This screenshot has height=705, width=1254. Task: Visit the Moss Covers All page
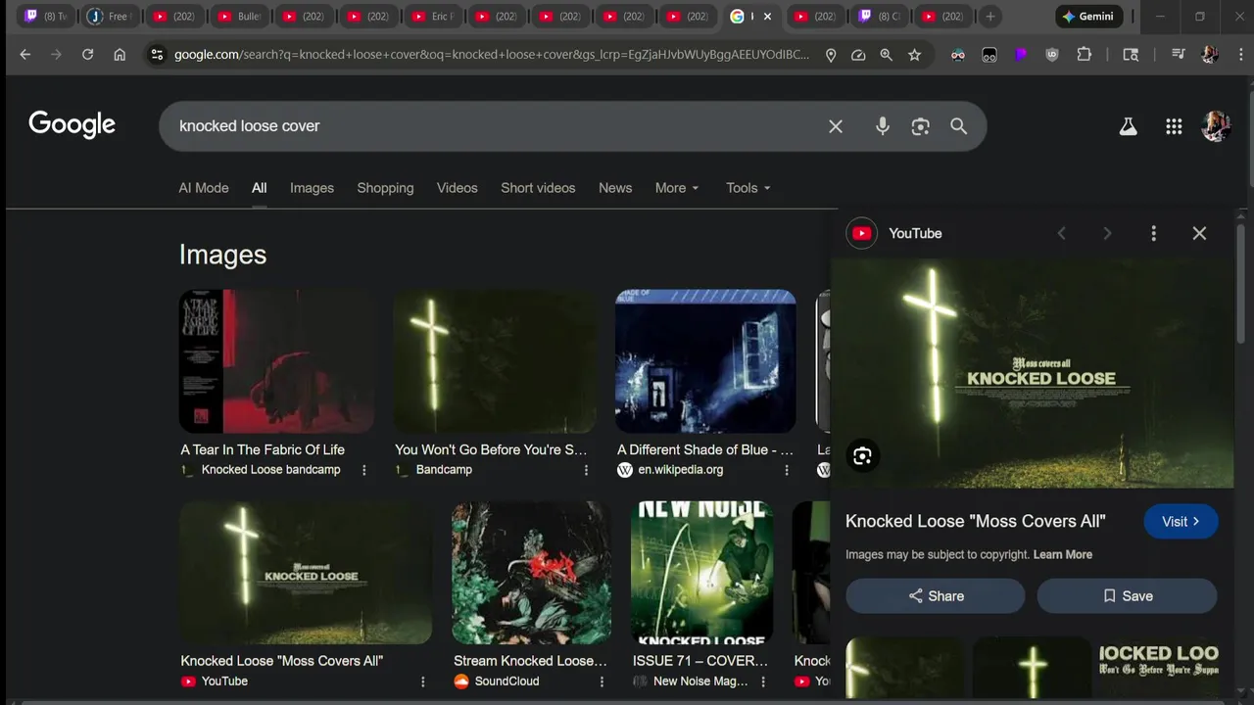[1181, 522]
